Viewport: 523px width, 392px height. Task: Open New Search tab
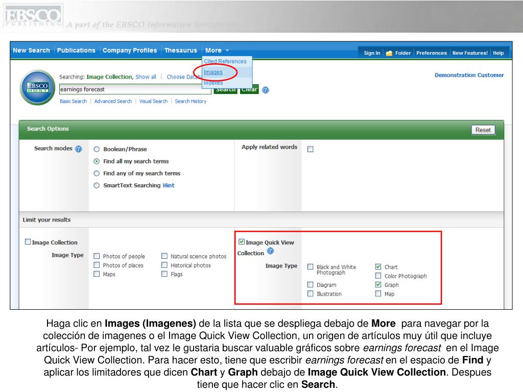click(x=31, y=51)
